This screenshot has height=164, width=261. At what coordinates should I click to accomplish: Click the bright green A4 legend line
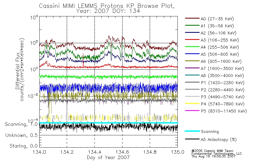192,47
